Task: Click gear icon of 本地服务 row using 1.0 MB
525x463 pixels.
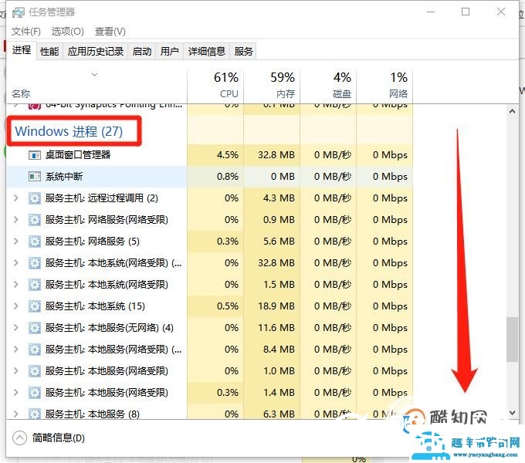Action: coord(35,370)
